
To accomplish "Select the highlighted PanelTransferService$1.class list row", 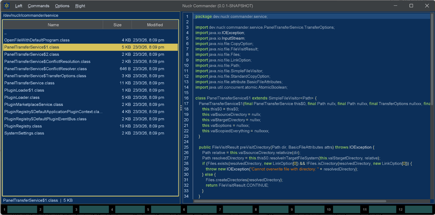I will click(91, 47).
